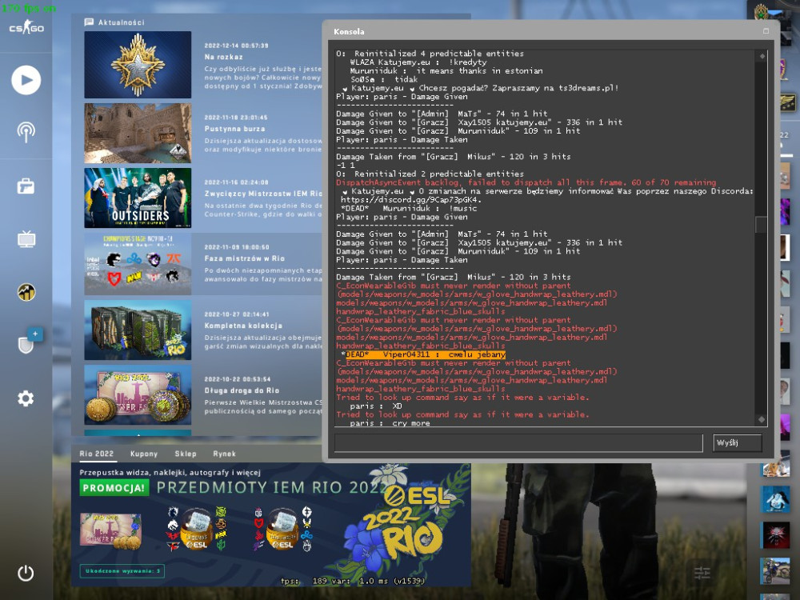Image resolution: width=800 pixels, height=600 pixels.
Task: Open the Legends sticker capsule item
Action: click(197, 530)
